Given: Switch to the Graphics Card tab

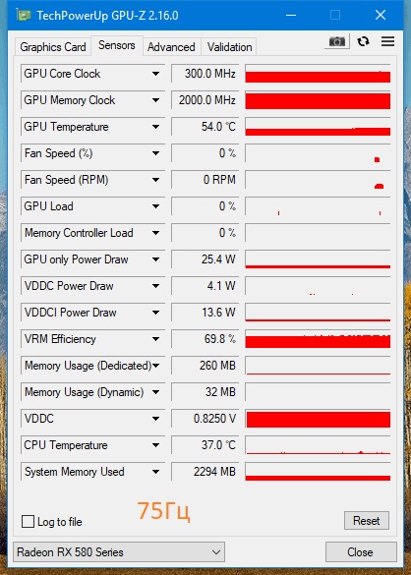Looking at the screenshot, I should [53, 47].
